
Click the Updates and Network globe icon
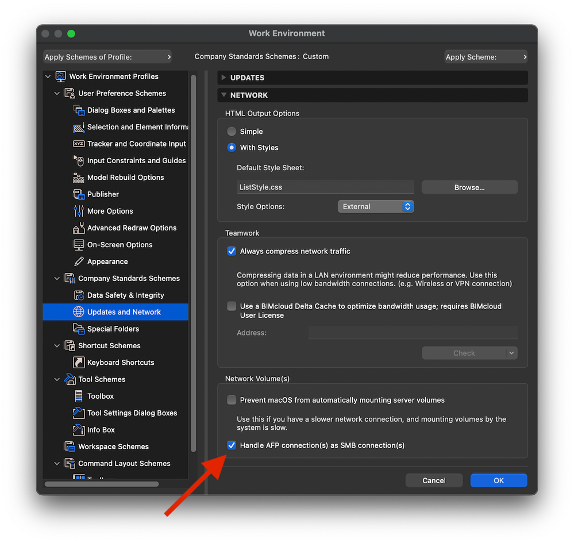coord(79,312)
